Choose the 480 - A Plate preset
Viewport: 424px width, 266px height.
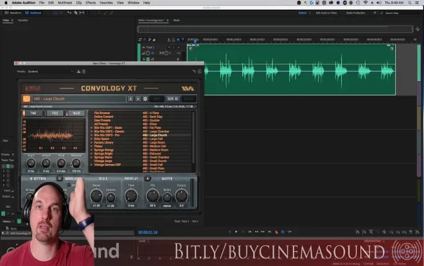151,113
